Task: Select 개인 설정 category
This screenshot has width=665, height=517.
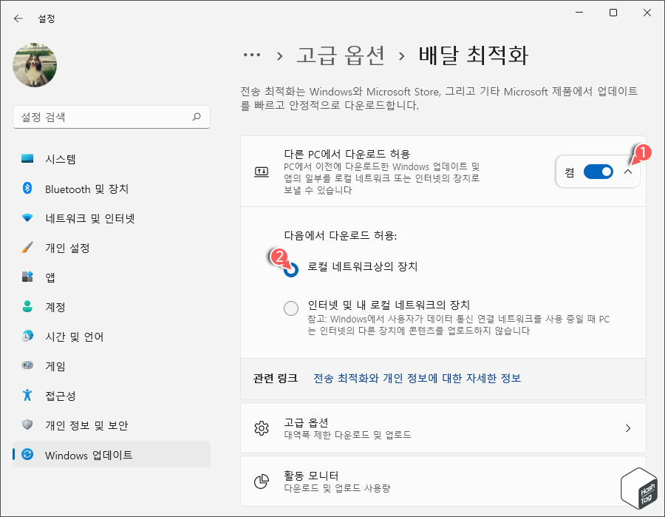Action: pyautogui.click(x=67, y=248)
